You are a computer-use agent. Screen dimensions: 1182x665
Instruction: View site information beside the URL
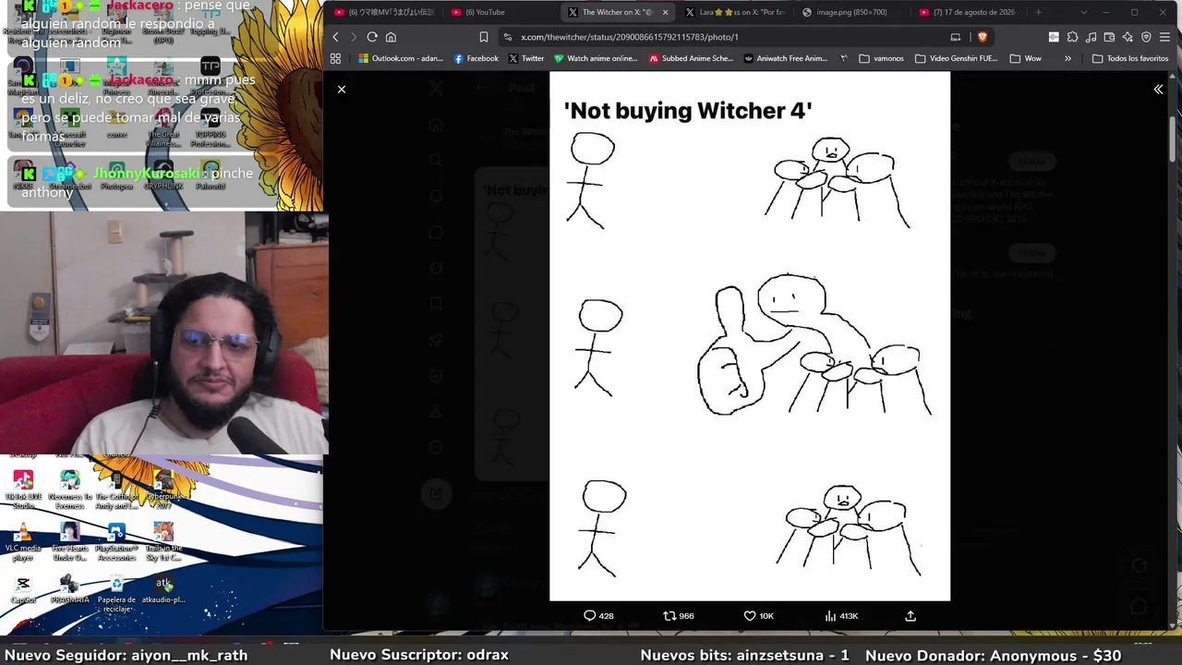tap(507, 37)
